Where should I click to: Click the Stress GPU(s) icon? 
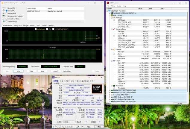tap(4, 22)
